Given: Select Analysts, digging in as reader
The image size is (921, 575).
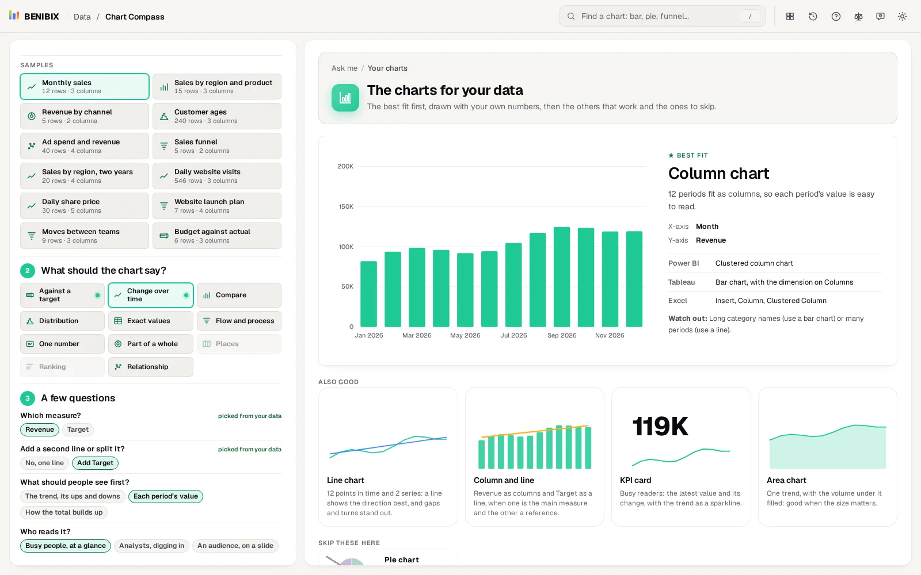Looking at the screenshot, I should (151, 546).
